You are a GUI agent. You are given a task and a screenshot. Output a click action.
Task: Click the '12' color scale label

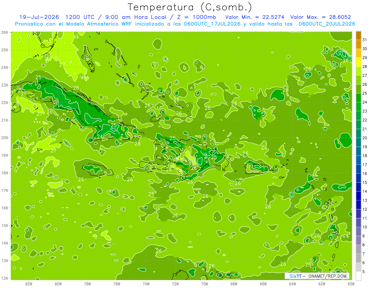pyautogui.click(x=365, y=209)
